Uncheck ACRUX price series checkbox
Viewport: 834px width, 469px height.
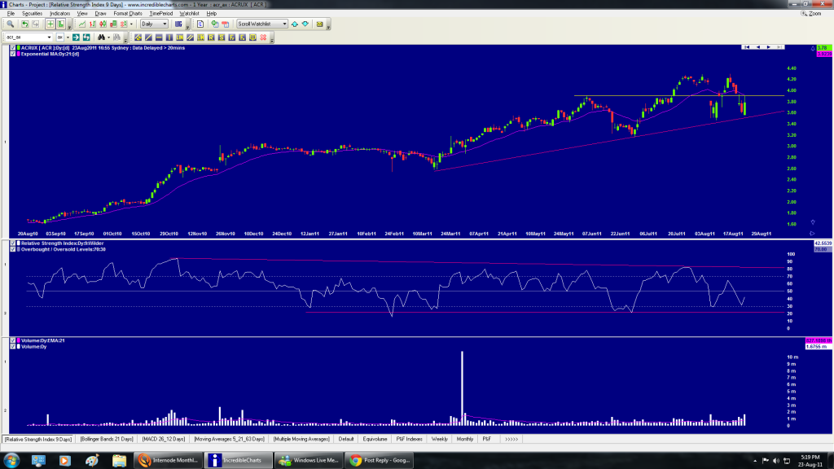coord(13,48)
